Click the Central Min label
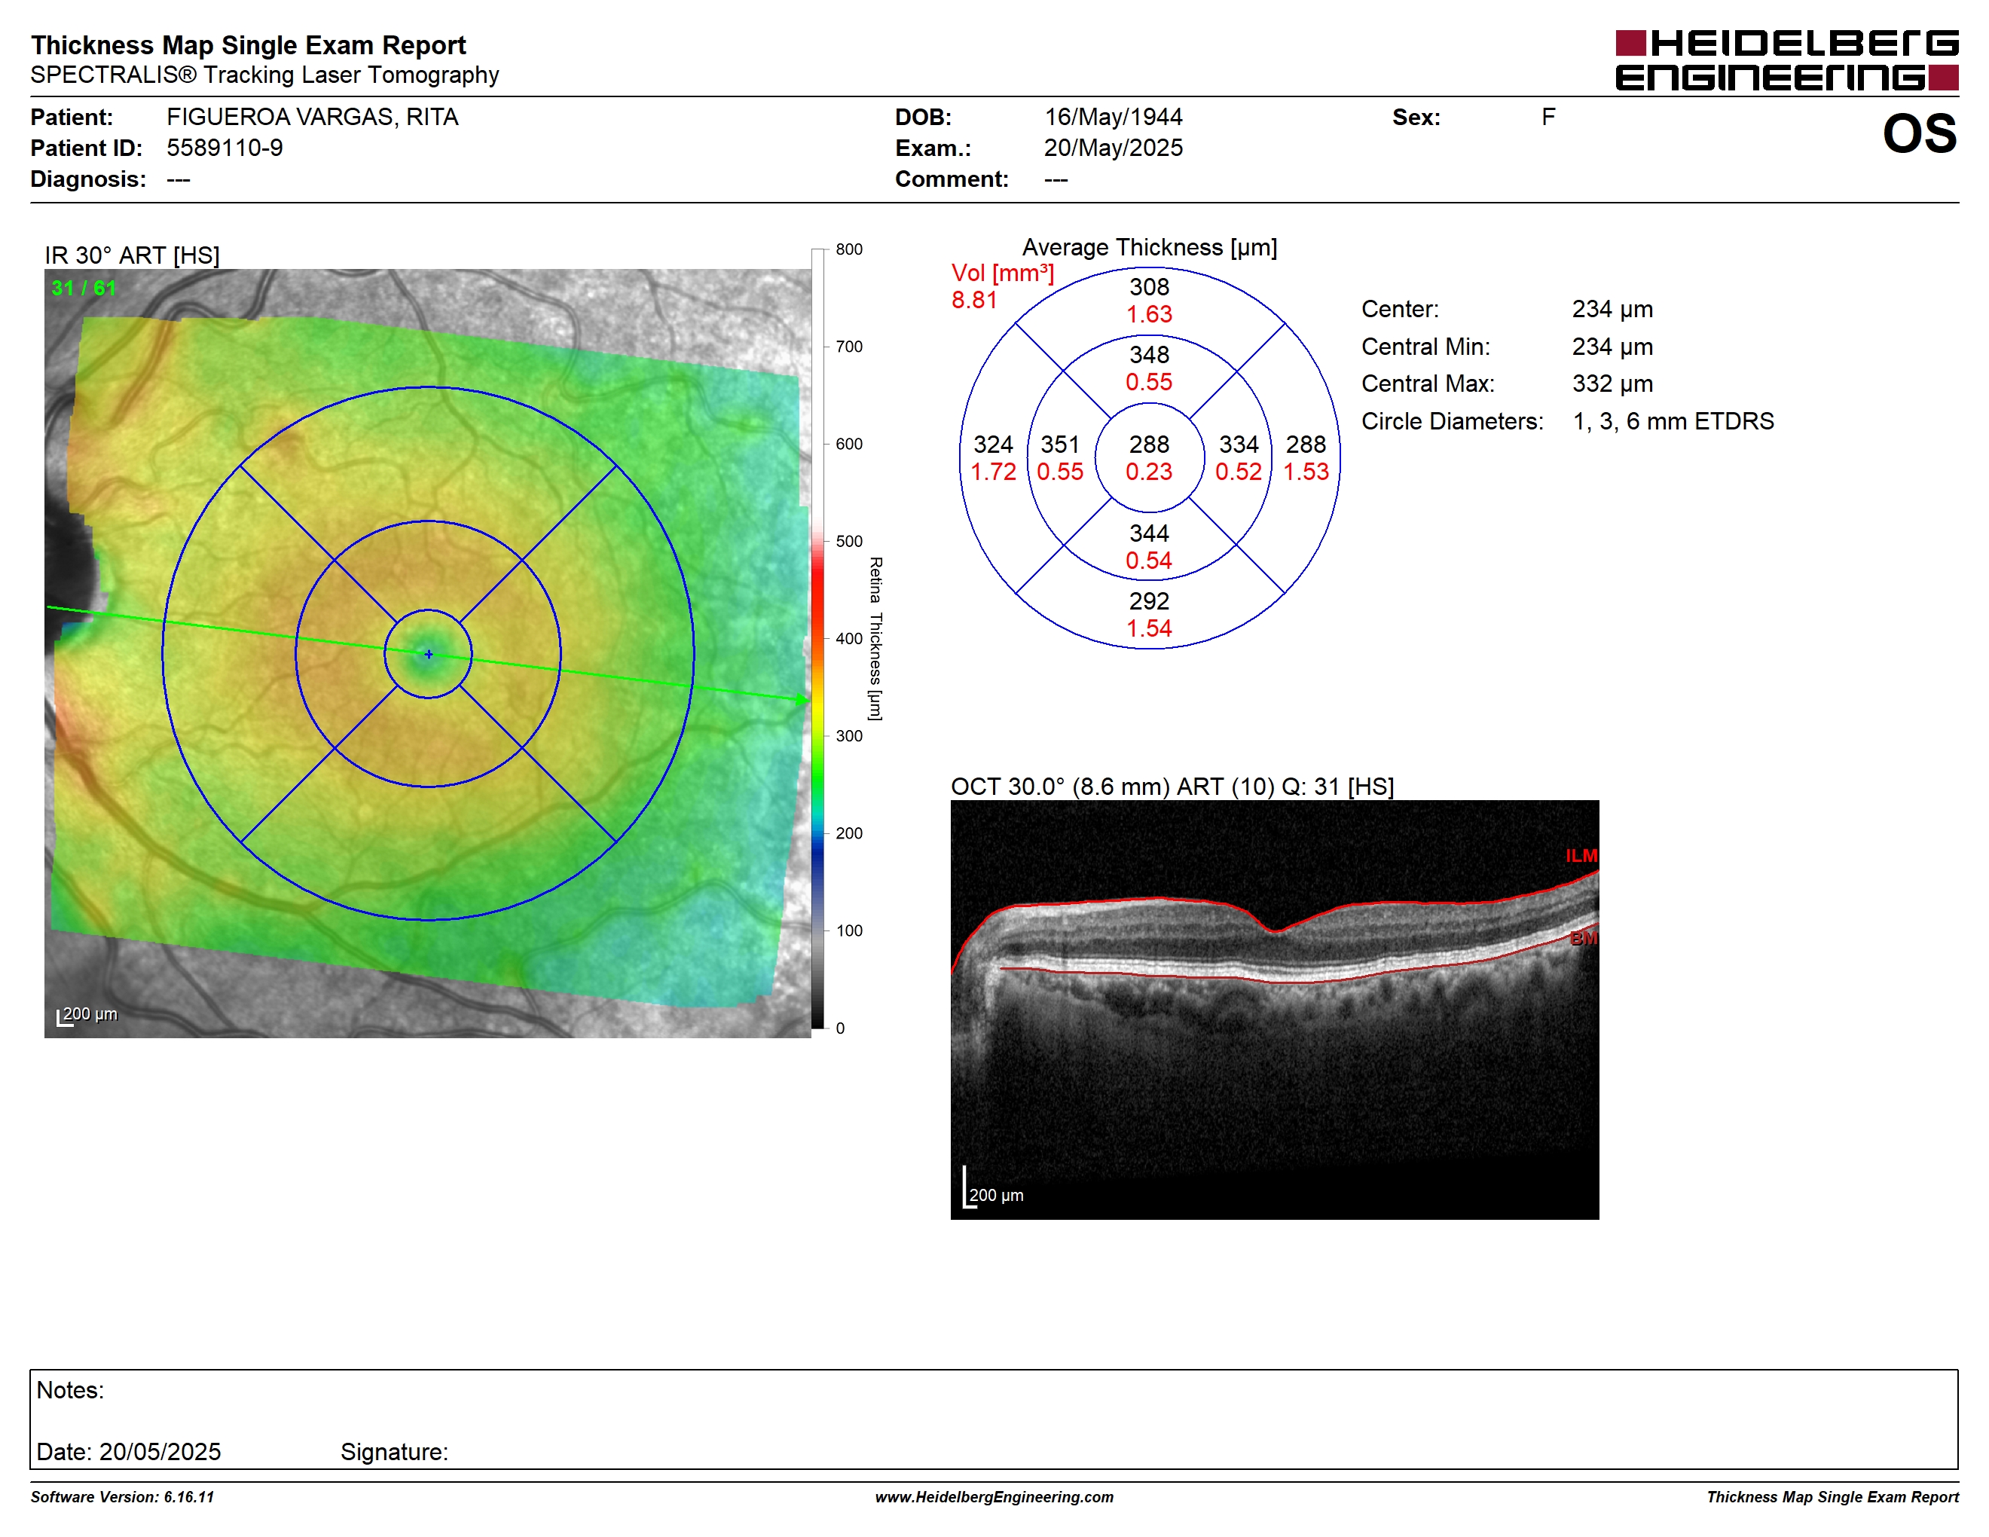1989x1537 pixels. [1425, 346]
